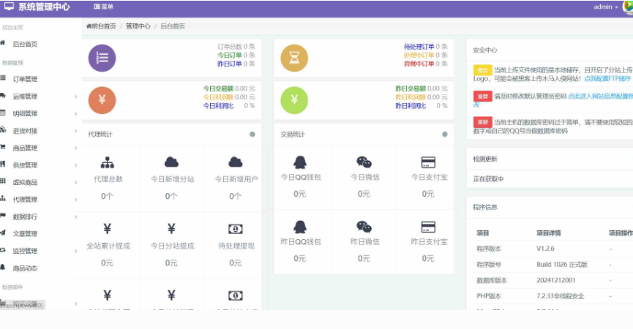The image size is (633, 329).
Task: Click the card icon above 昨日支付宝
Action: click(x=428, y=227)
